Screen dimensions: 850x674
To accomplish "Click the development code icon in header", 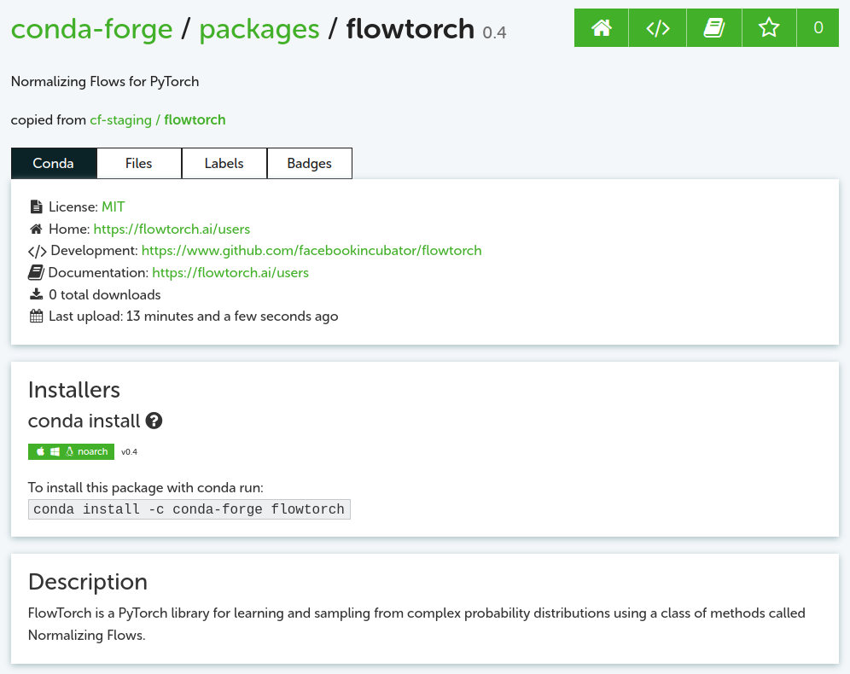I will (x=657, y=27).
